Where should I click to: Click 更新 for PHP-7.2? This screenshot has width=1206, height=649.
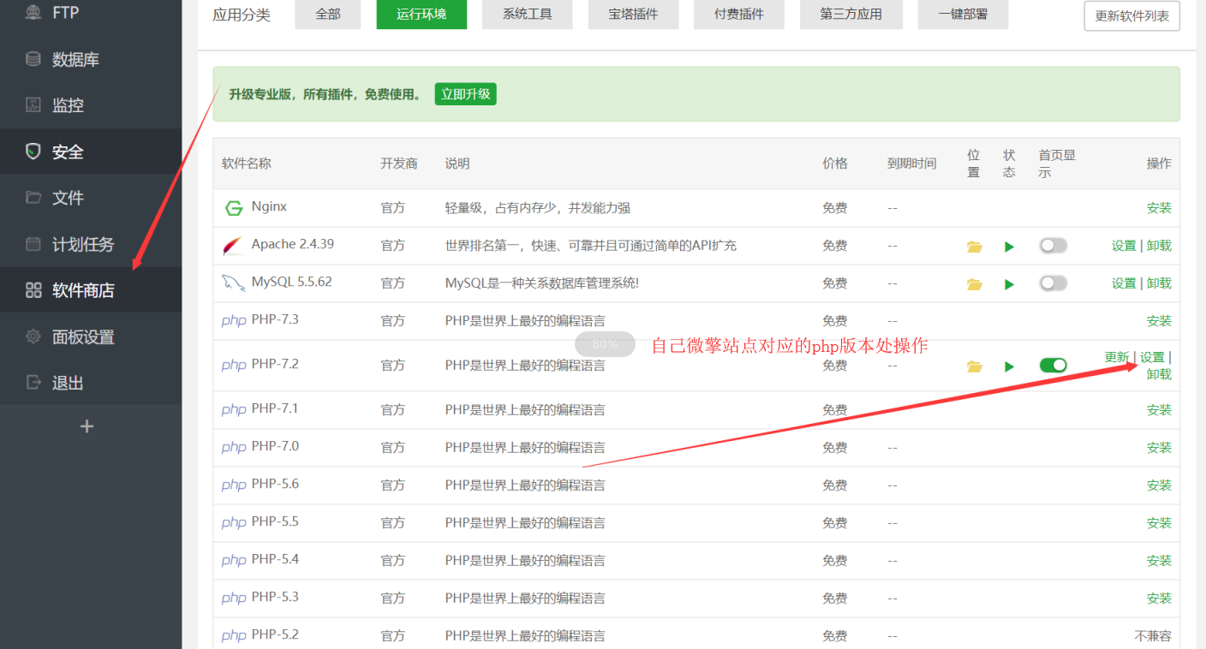click(1117, 357)
